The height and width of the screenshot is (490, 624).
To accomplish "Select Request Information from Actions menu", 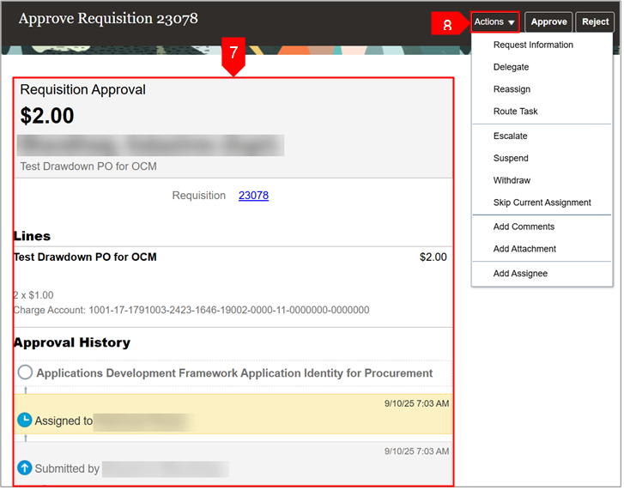I will click(533, 45).
